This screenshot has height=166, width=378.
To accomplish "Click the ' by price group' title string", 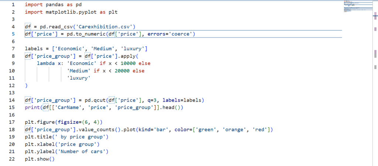I will click(x=81, y=137).
